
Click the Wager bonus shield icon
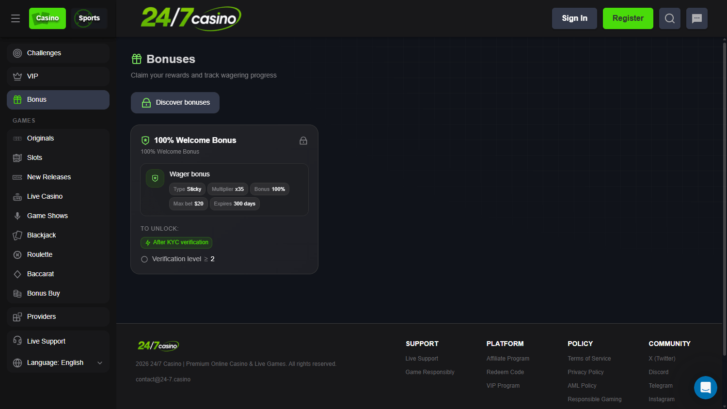coord(155,178)
